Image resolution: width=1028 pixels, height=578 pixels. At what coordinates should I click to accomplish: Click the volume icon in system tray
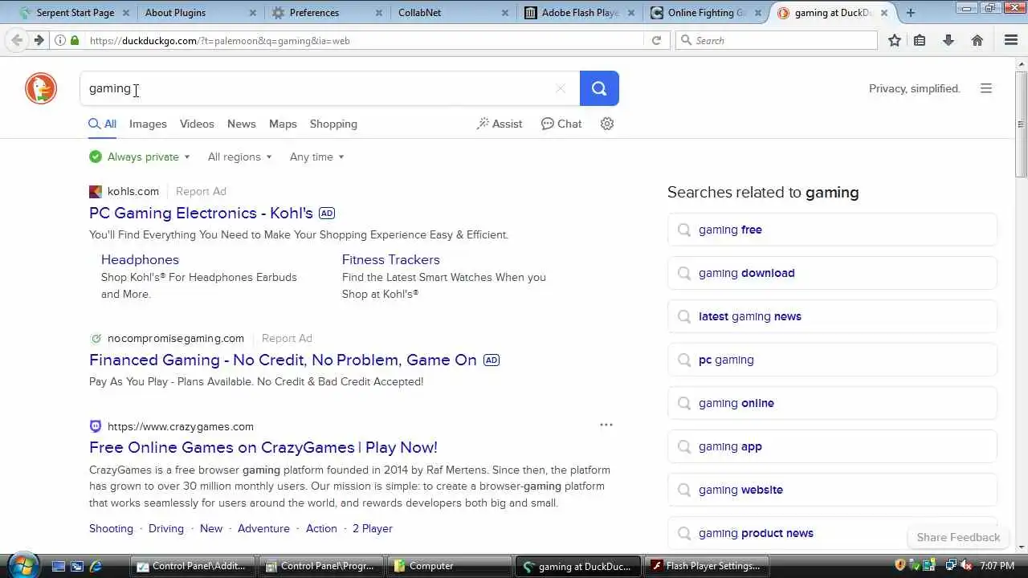pos(967,566)
